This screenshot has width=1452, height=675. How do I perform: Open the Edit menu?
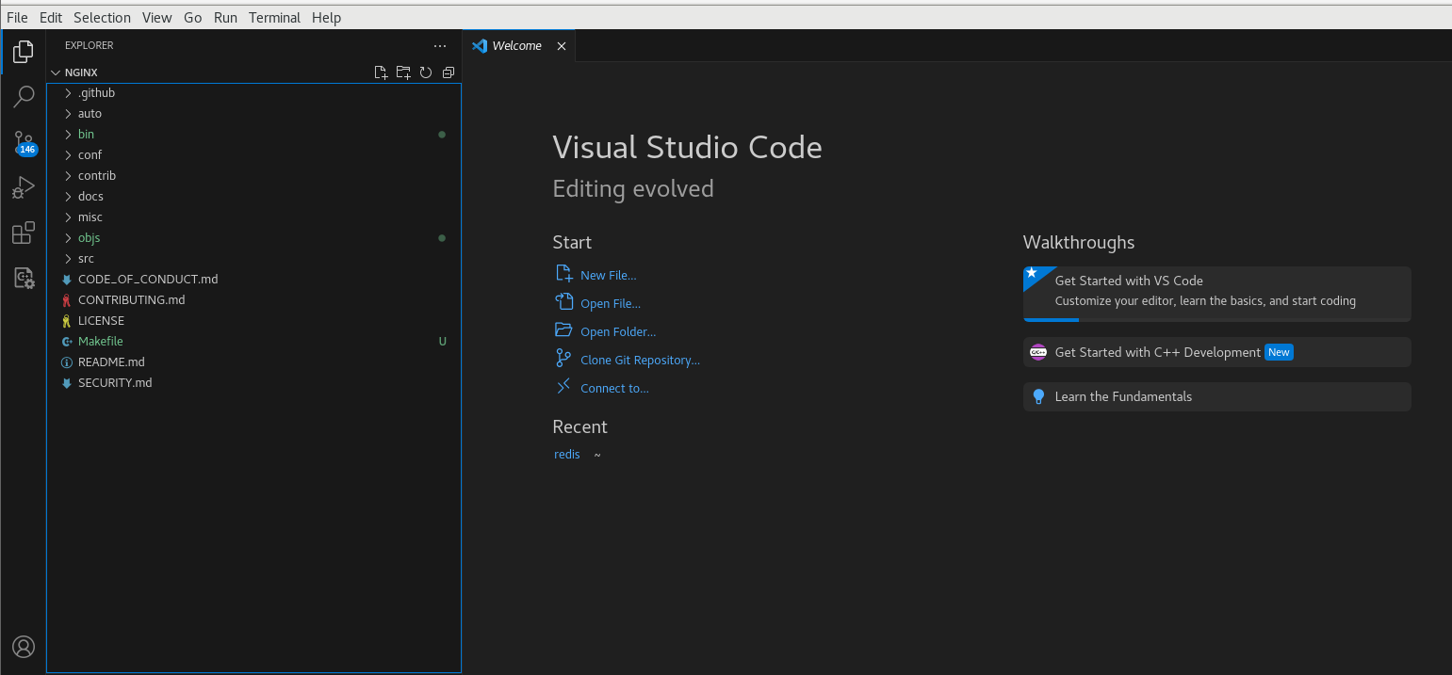50,17
